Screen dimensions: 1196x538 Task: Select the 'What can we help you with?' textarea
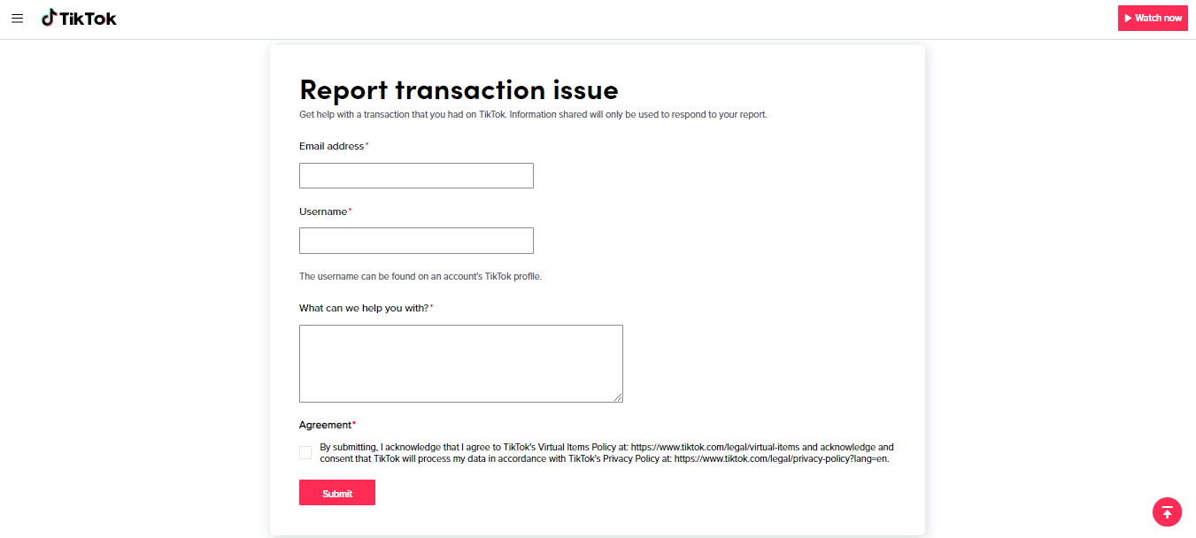[x=460, y=363]
